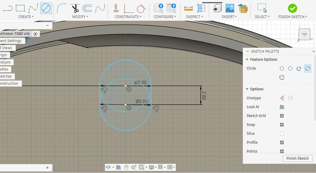Click the green Finish Sketch checkmark

[x=292, y=8]
